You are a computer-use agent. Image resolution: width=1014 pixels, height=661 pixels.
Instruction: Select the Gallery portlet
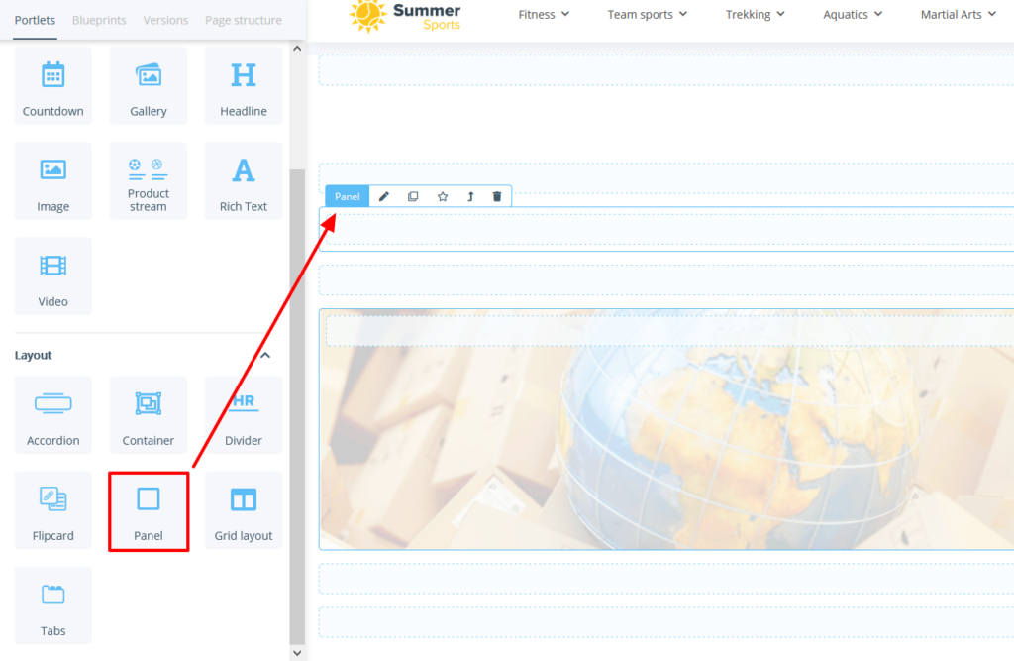pos(148,84)
